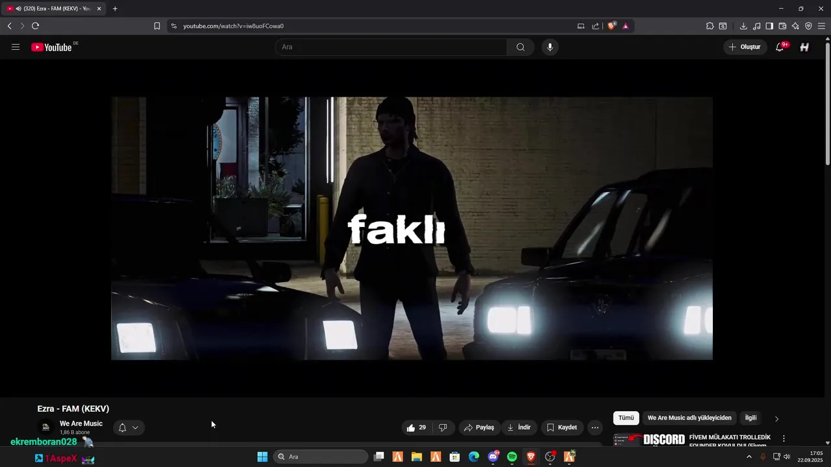Image resolution: width=831 pixels, height=467 pixels.
Task: Dislike the video with thumbs down
Action: tap(443, 427)
